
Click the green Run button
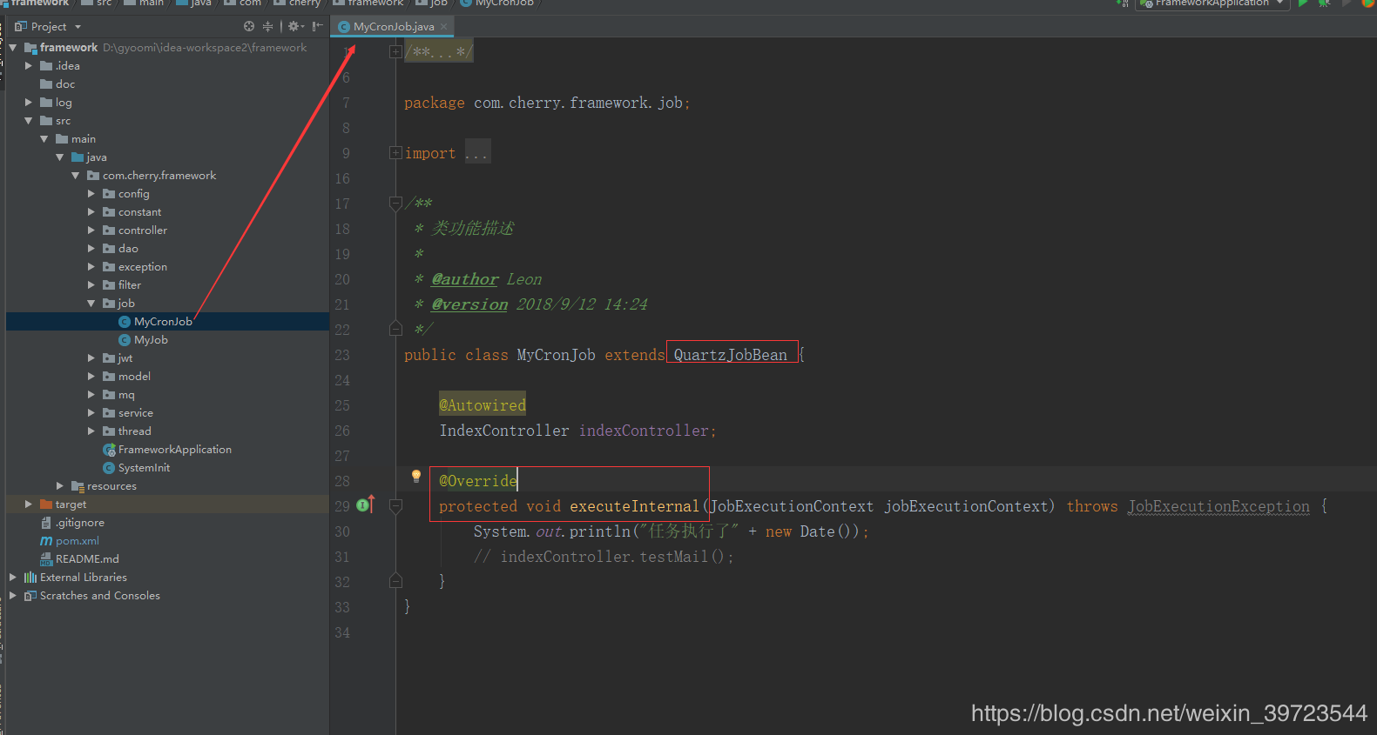[1303, 3]
